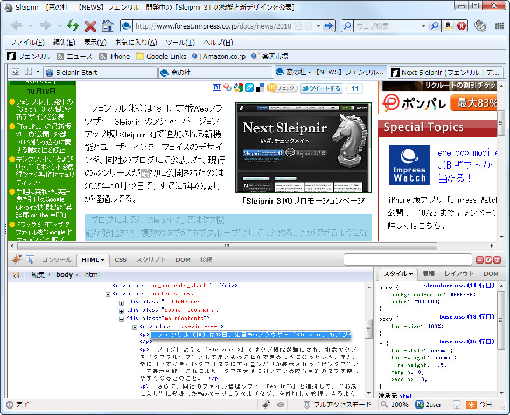
Task: Activate the Firebug element inspect pointer icon
Action: 30,259
